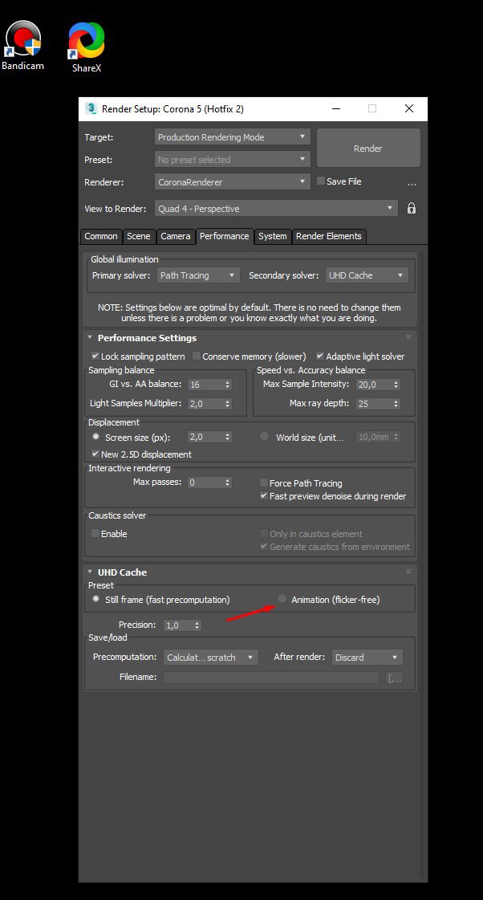Open the After render dropdown
This screenshot has width=483, height=900.
coord(367,658)
